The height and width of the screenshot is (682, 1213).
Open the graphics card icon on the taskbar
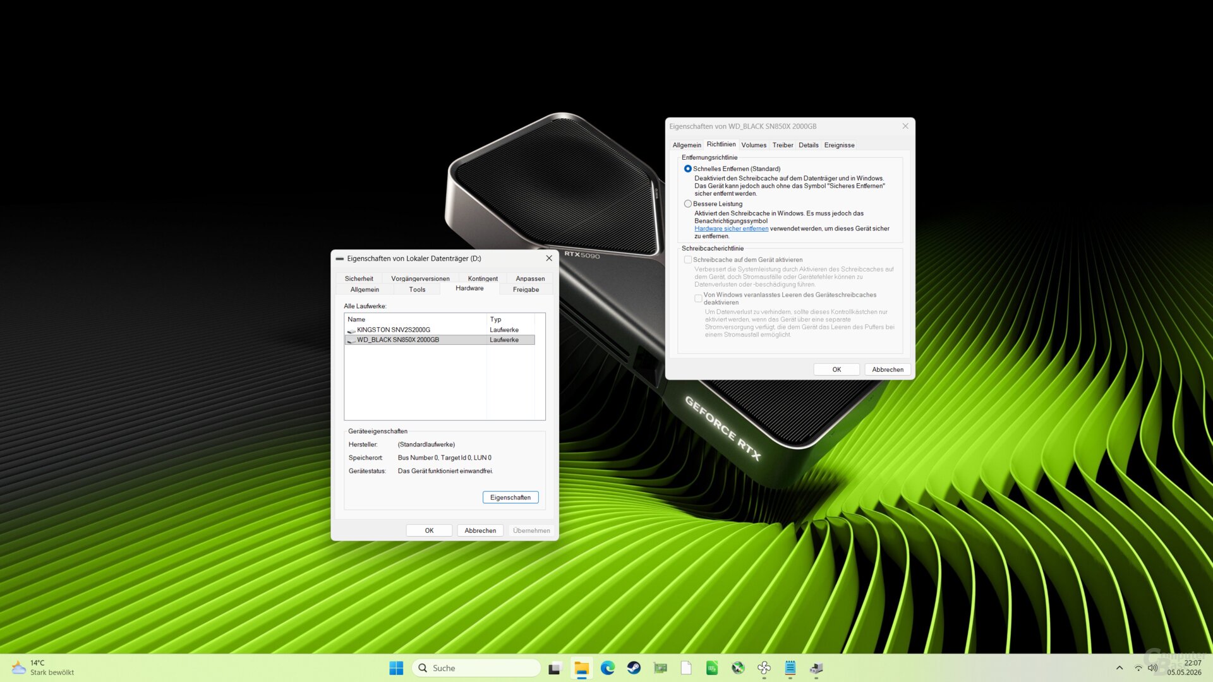click(660, 668)
